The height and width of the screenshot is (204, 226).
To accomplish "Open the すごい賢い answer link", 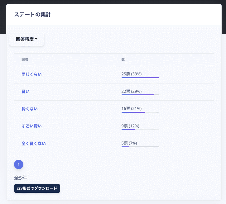I will point(31,126).
